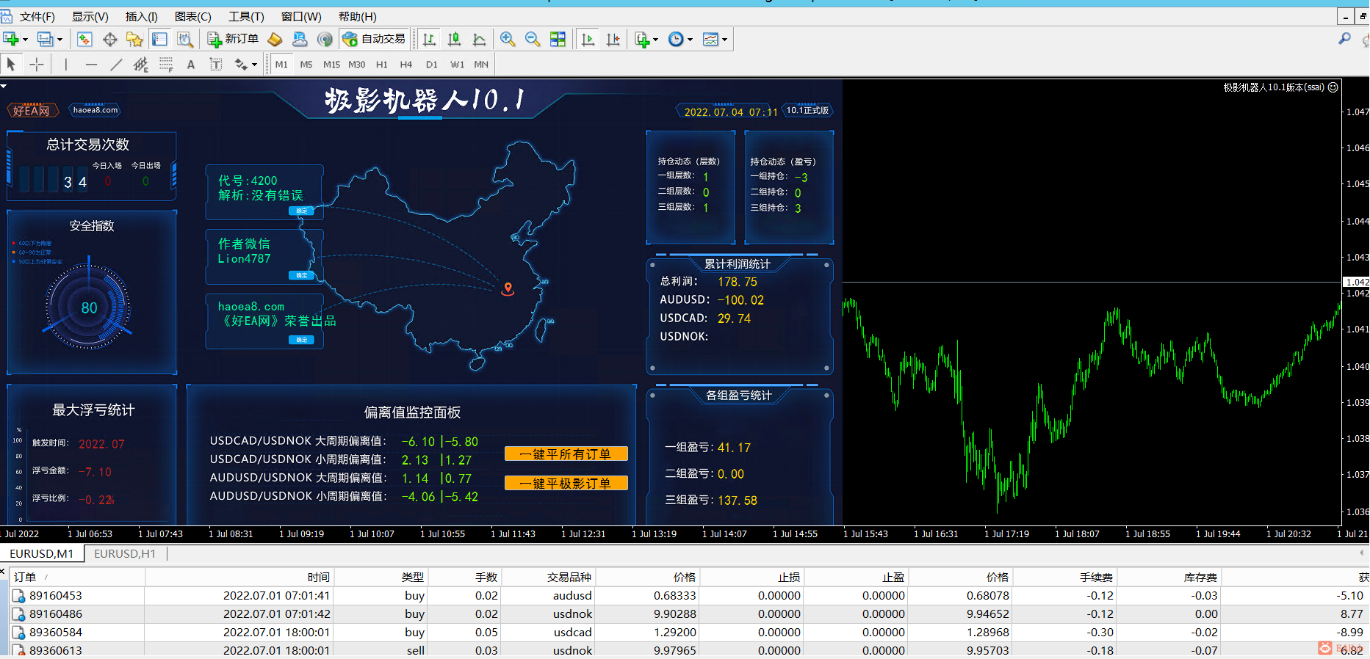Screen dimensions: 1370x659
Task: Open the Indicators list icon
Action: (x=642, y=40)
